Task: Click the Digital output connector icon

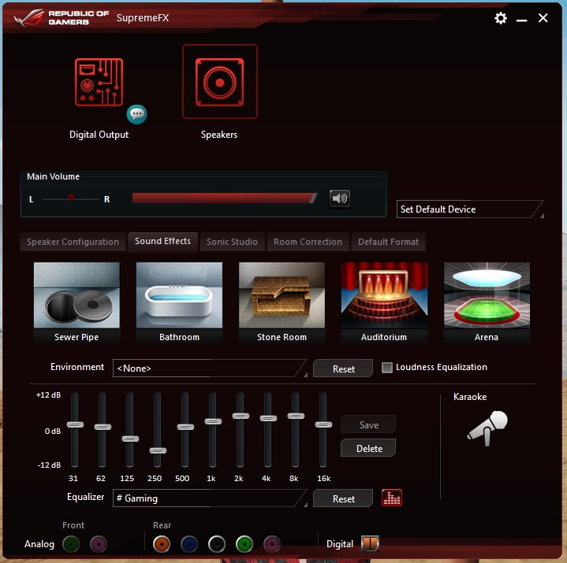Action: pyautogui.click(x=370, y=544)
